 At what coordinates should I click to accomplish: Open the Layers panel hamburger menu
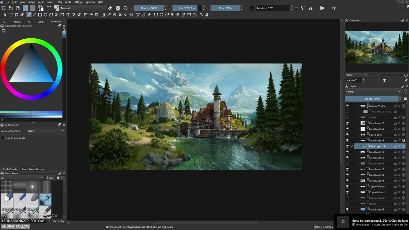405,99
